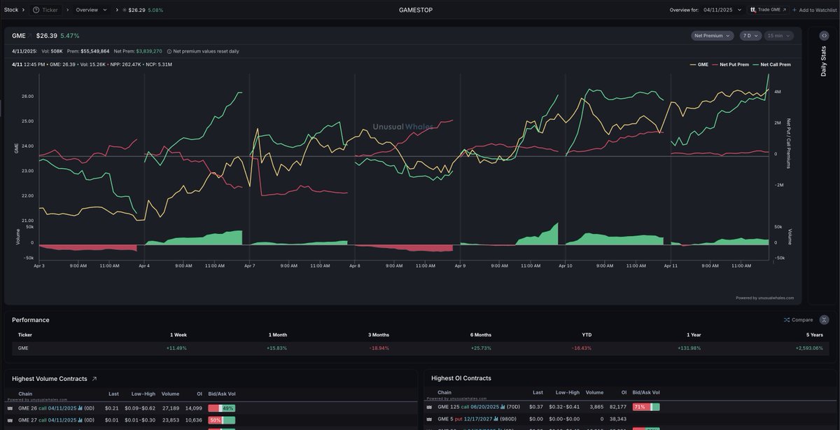Click the question-mark icon in Ticker field
Image resolution: width=840 pixels, height=430 pixels.
[36, 10]
